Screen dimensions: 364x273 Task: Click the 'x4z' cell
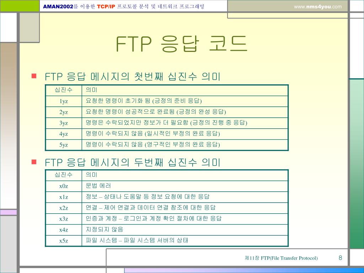[x=64, y=230]
